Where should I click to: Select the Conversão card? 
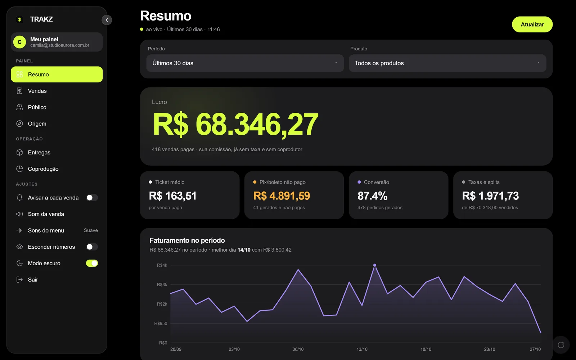click(x=399, y=195)
